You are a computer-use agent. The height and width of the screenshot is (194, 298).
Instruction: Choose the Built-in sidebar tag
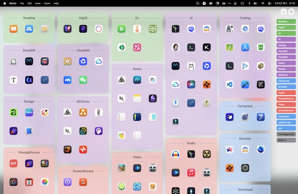(x=286, y=140)
